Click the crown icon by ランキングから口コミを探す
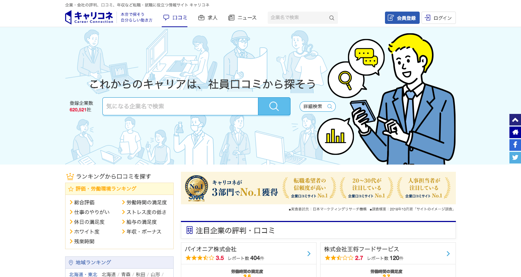 coord(70,176)
